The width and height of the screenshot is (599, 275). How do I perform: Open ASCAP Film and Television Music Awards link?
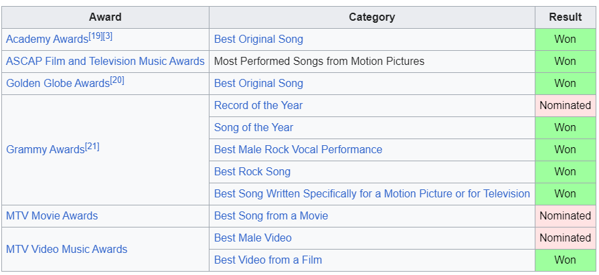(105, 61)
